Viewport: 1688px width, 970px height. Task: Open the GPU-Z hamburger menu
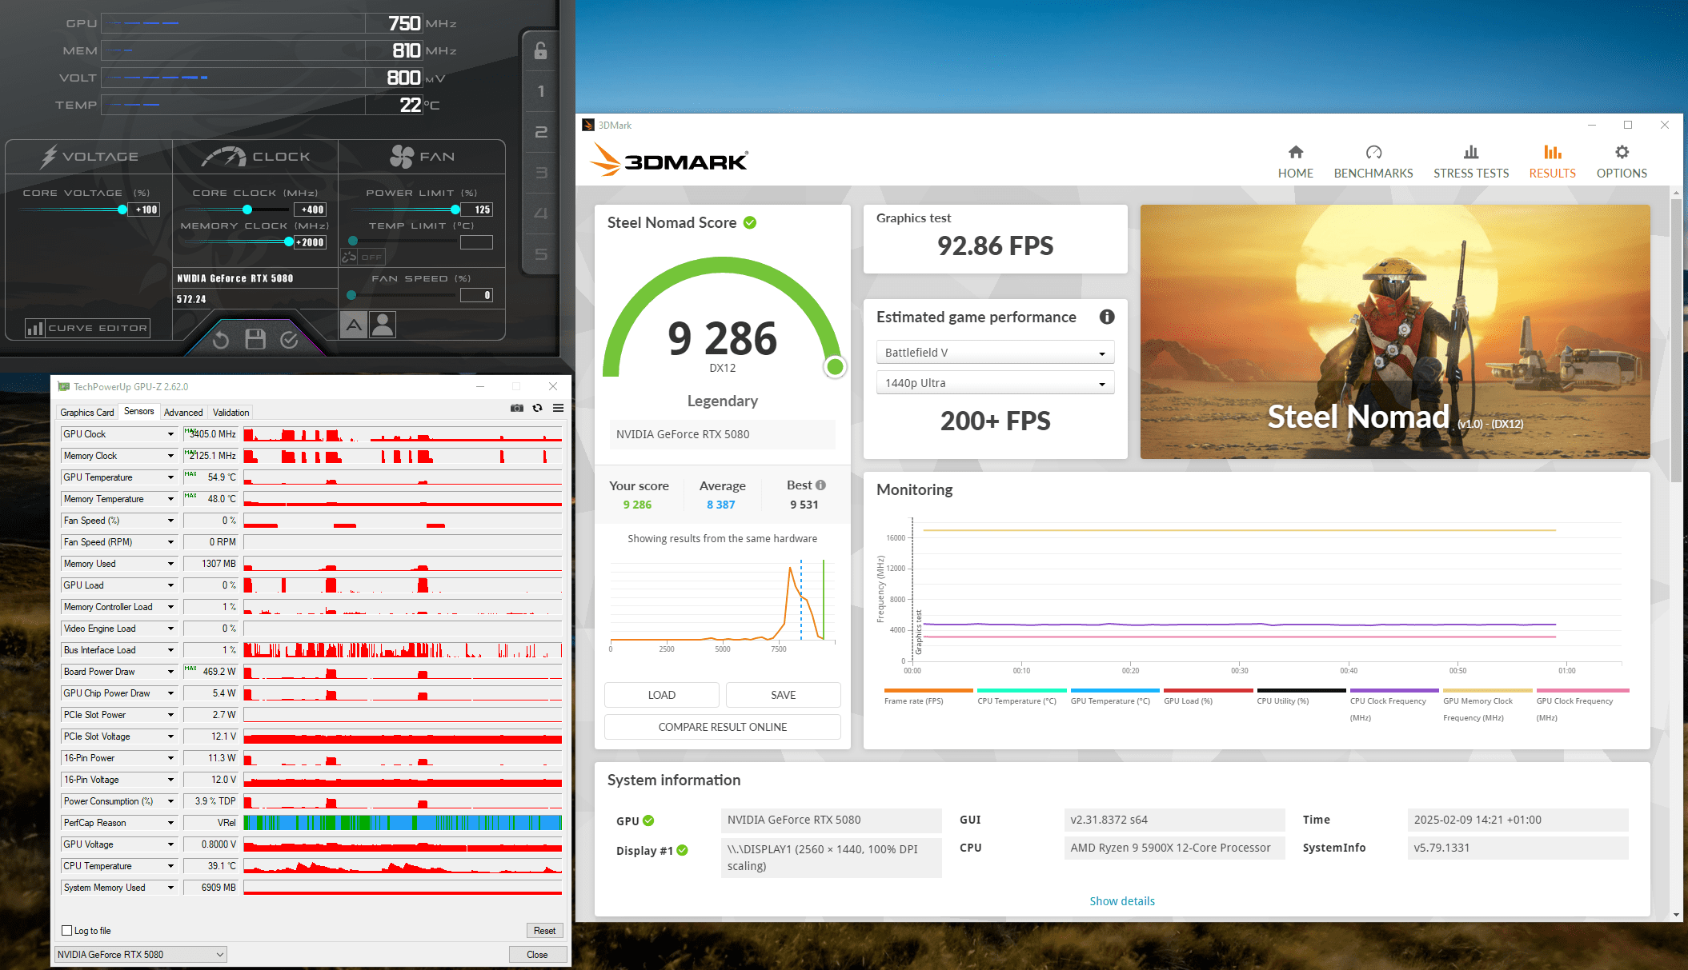coord(559,408)
